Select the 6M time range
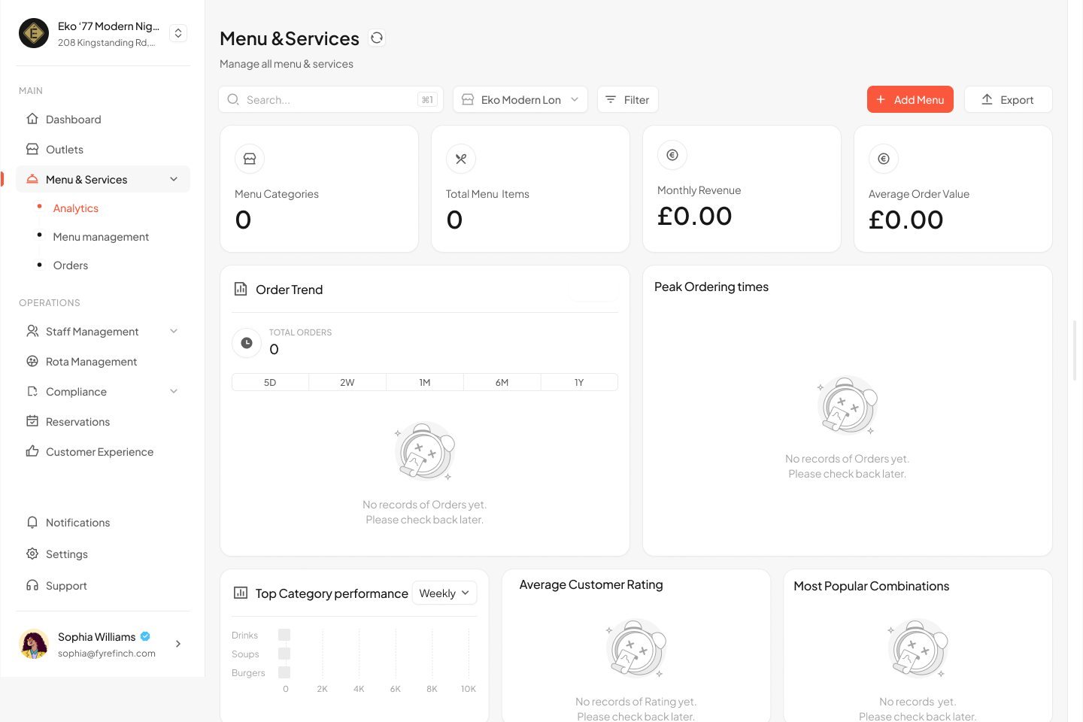This screenshot has width=1083, height=722. click(x=502, y=382)
